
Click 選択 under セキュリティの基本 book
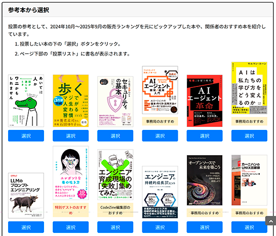pyautogui.click(x=115, y=136)
